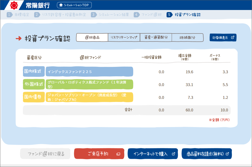This screenshot has width=252, height=167.
Task: Open the 印刷用表示 print view
Action: (223, 38)
